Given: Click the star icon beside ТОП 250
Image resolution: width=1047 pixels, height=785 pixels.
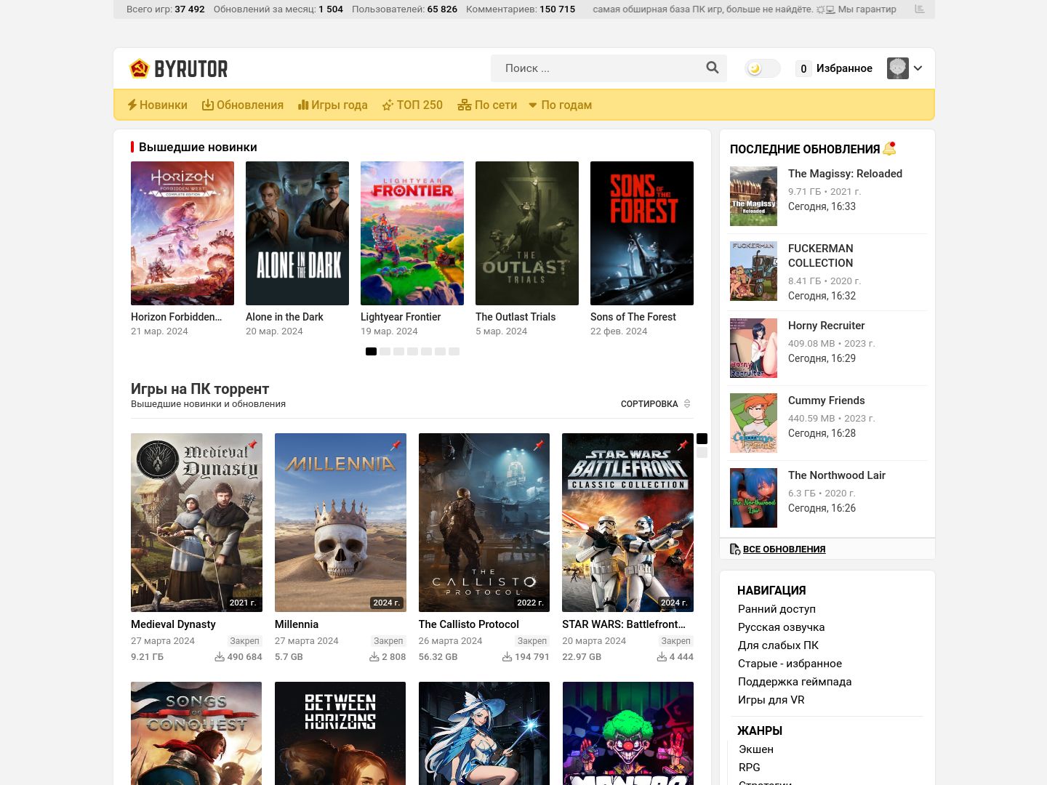Looking at the screenshot, I should coord(388,105).
